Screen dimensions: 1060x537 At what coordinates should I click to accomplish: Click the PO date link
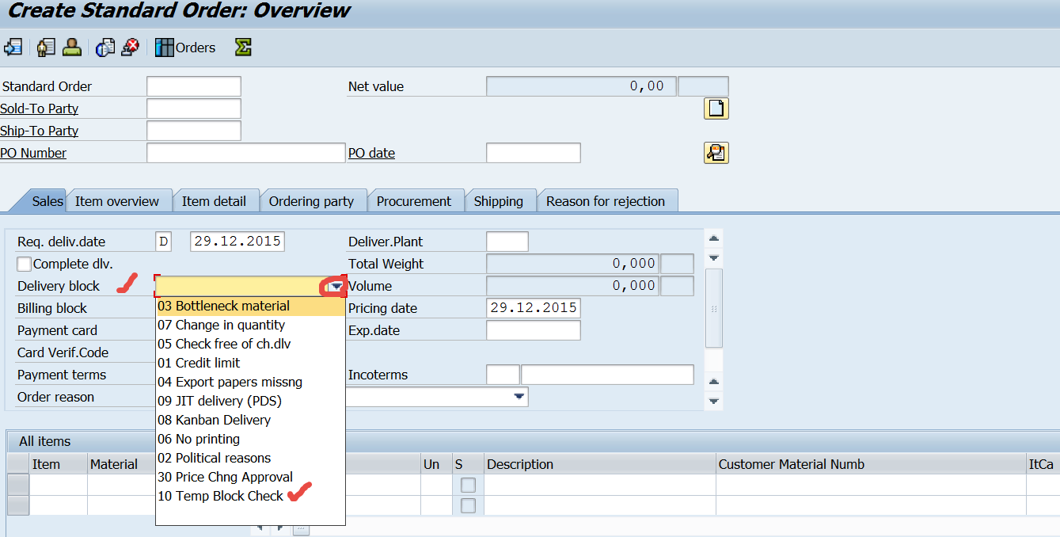tap(371, 152)
